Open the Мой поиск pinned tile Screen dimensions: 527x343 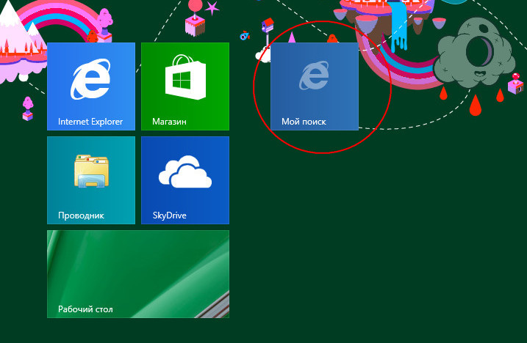pyautogui.click(x=315, y=86)
